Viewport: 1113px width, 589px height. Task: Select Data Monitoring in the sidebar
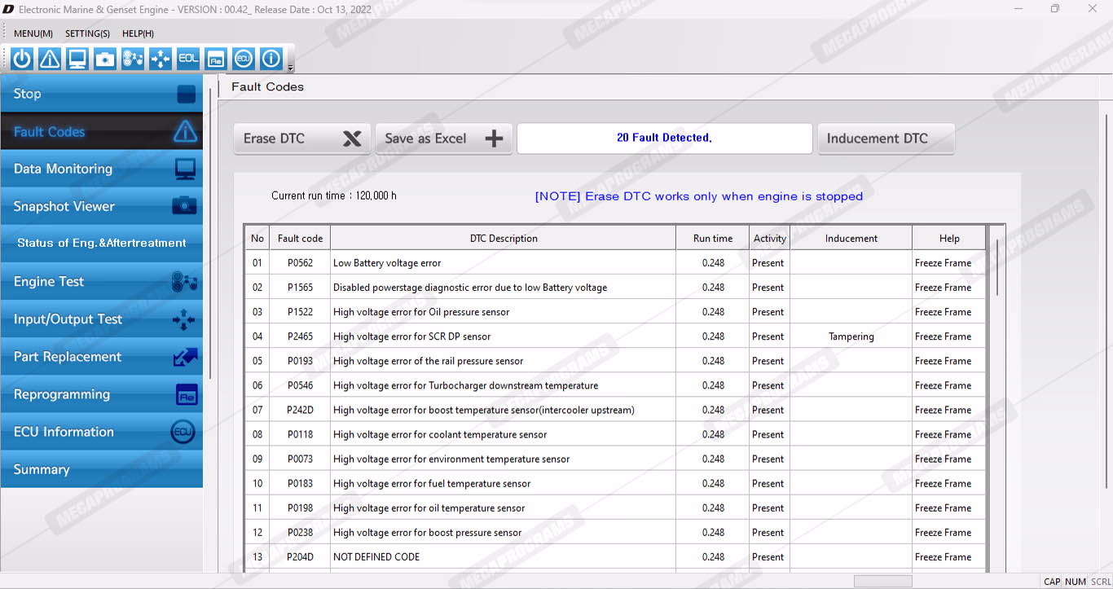click(102, 169)
